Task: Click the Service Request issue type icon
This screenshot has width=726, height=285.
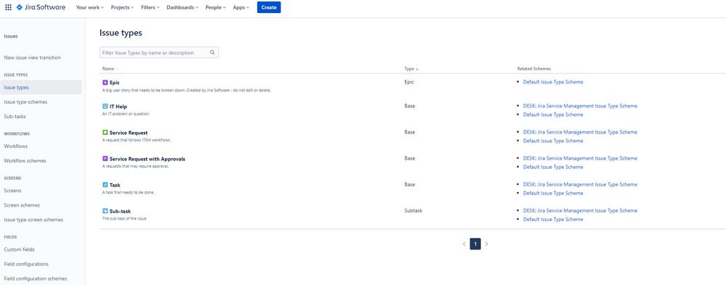Action: click(105, 133)
